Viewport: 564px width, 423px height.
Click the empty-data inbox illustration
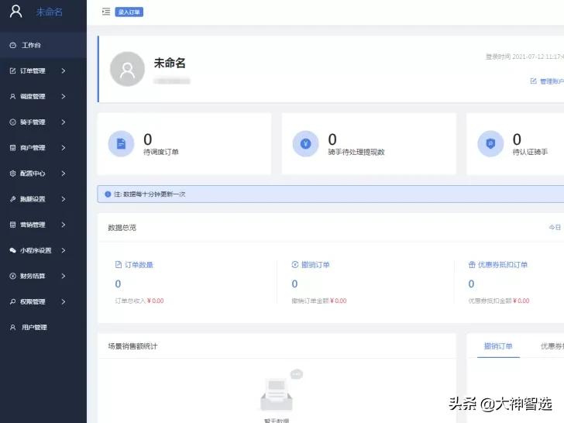pos(281,390)
